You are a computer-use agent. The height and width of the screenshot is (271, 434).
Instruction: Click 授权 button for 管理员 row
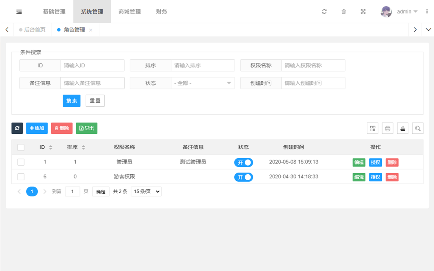tap(375, 163)
